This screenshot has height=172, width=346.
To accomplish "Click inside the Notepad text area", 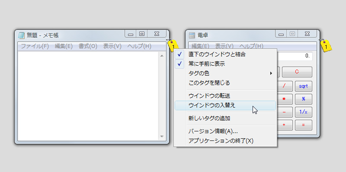I will pyautogui.click(x=88, y=96).
